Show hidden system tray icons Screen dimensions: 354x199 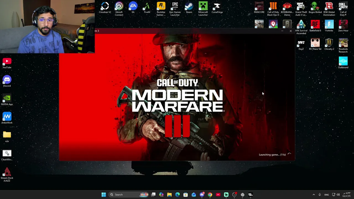314,195
